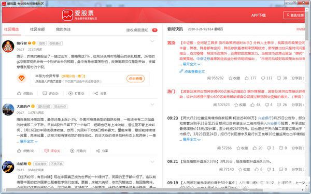Click the first tag next to 大道的卢's name
The image size is (311, 194).
[44, 107]
